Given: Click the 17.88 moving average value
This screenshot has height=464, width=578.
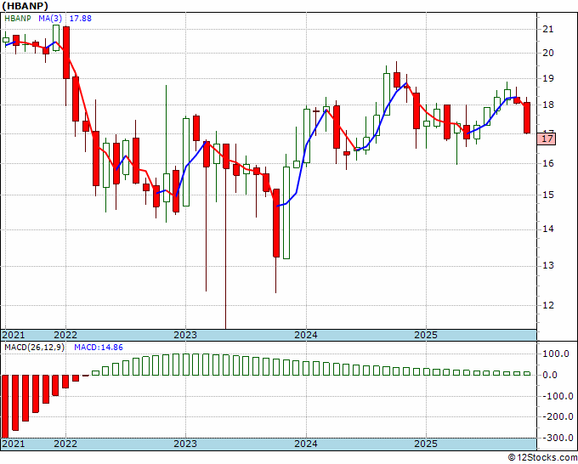Looking at the screenshot, I should tap(81, 19).
